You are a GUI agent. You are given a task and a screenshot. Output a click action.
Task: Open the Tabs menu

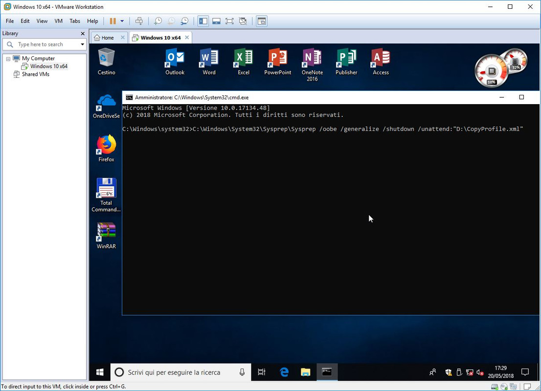tap(74, 21)
